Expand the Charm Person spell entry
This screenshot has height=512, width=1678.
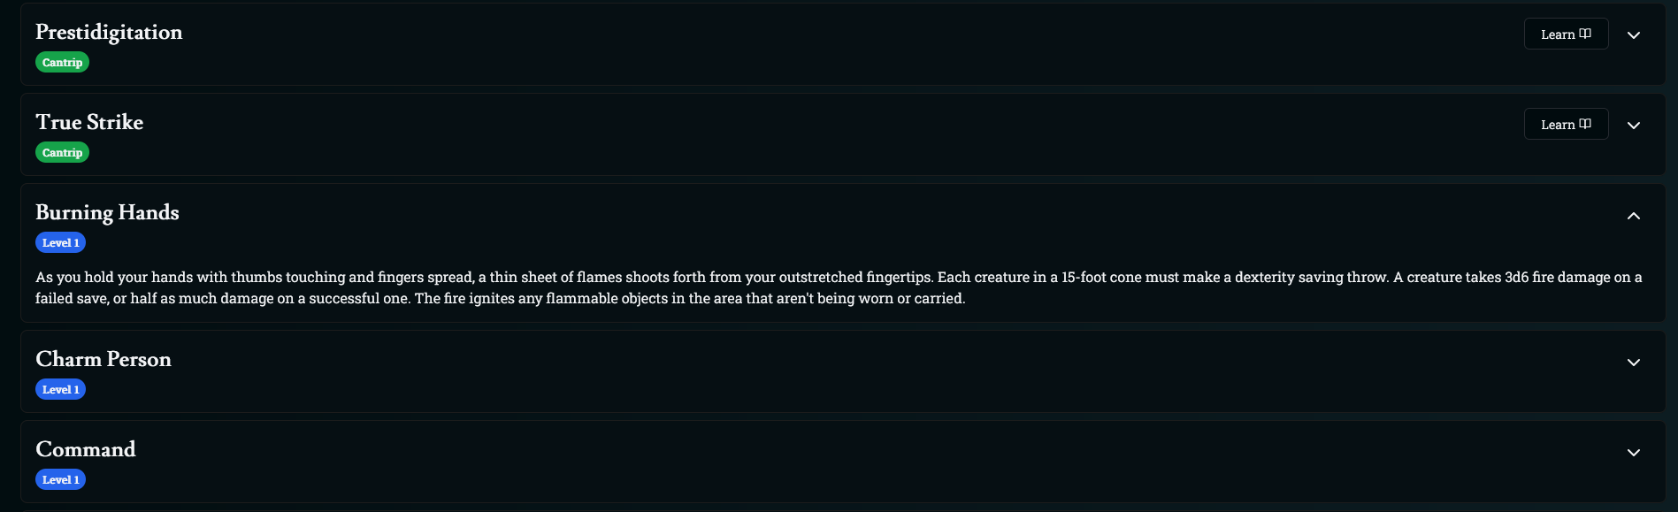point(1634,363)
